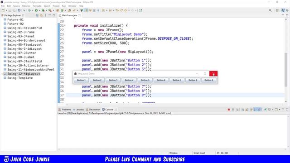The width and height of the screenshot is (290, 163).
Task: Toggle Link with Editor in Package Explorer
Action: click(x=41, y=15)
